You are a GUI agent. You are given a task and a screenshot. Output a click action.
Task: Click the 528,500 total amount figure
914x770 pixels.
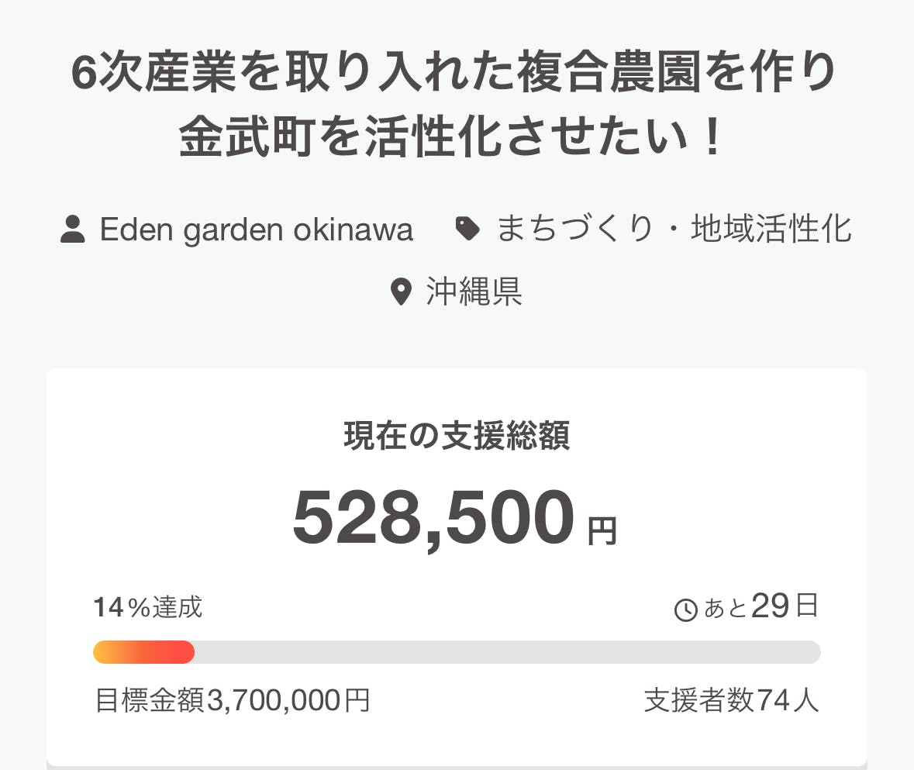(433, 518)
